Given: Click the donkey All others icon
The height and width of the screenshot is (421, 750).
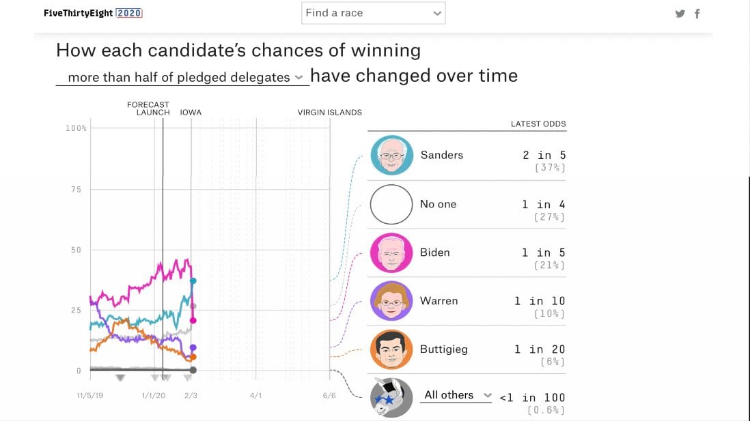Looking at the screenshot, I should coord(391,398).
